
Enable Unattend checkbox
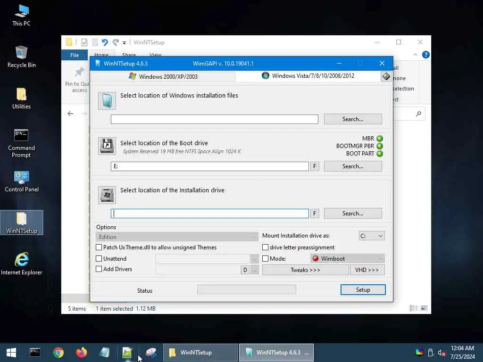click(x=99, y=259)
